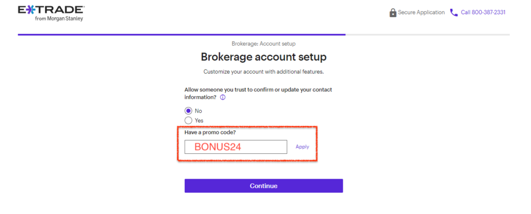Select the No radio button

(x=188, y=111)
